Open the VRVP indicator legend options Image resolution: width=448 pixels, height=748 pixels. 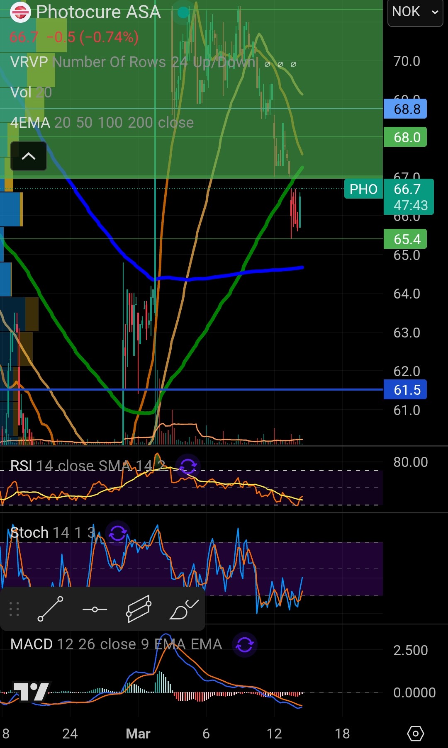click(132, 62)
